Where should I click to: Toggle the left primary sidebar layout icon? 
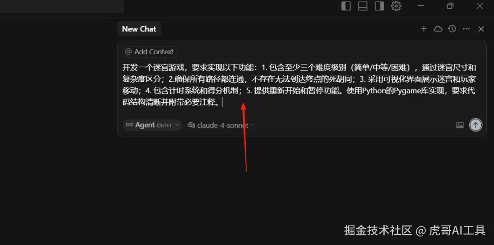pos(346,6)
